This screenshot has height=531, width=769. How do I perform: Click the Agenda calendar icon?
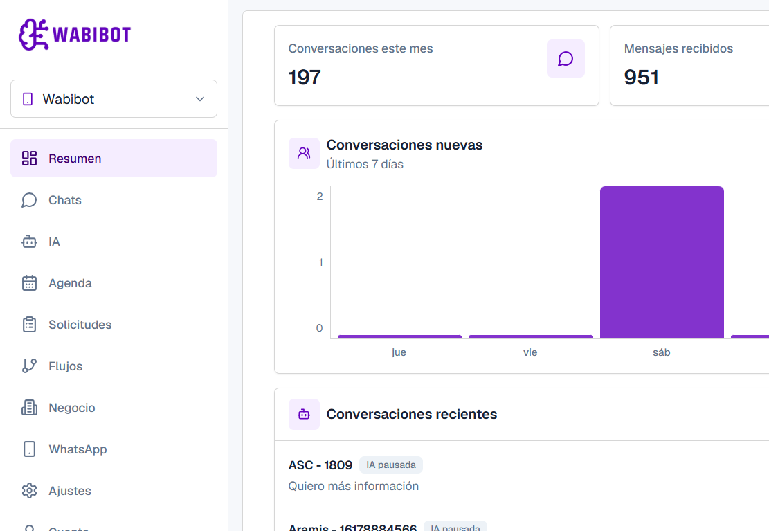(x=30, y=283)
